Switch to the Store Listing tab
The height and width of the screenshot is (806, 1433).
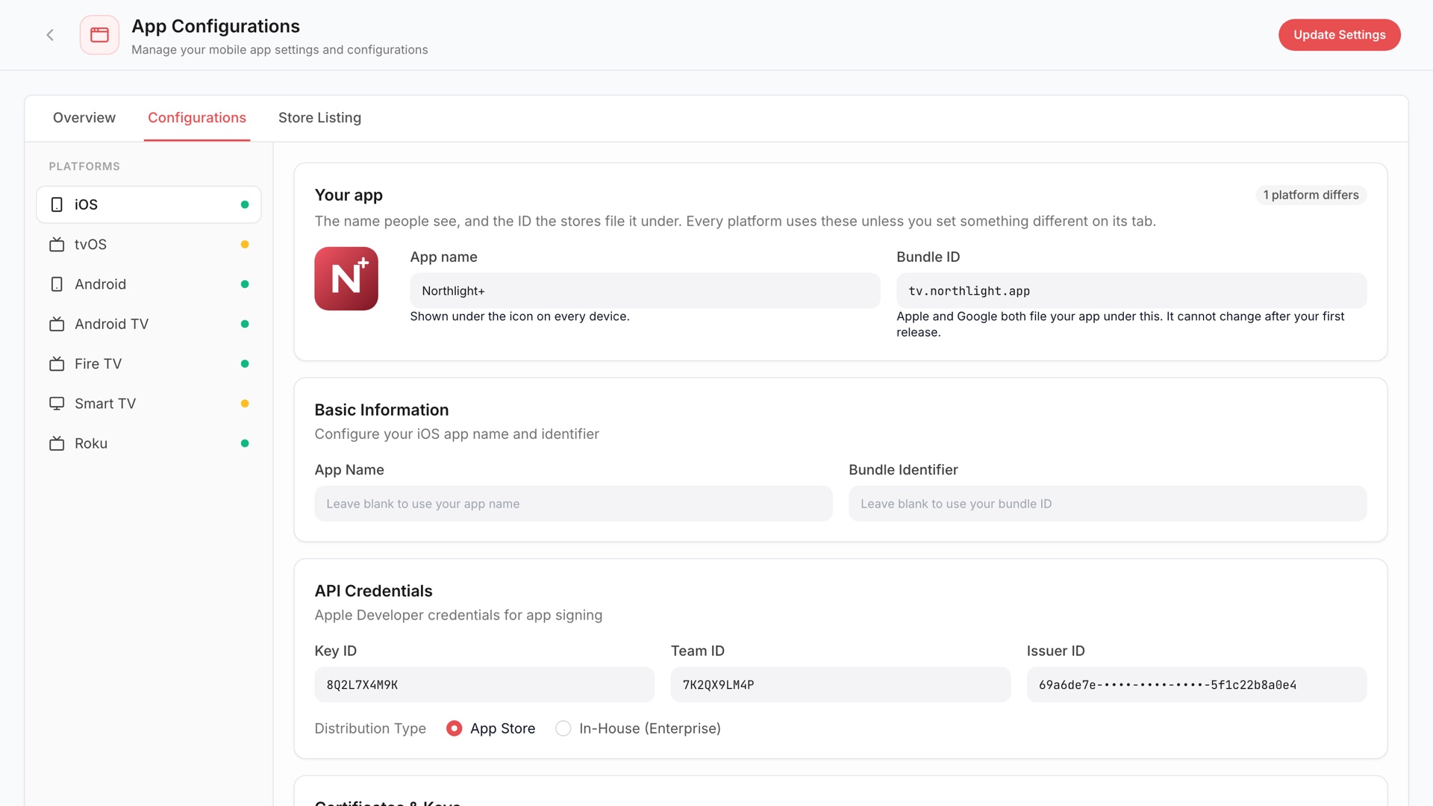coord(319,118)
